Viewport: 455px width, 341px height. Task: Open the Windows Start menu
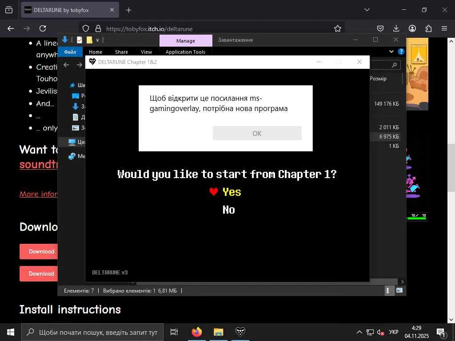coord(11,332)
